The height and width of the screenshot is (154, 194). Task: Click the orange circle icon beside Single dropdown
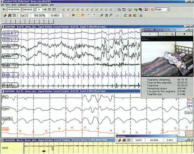152,10
